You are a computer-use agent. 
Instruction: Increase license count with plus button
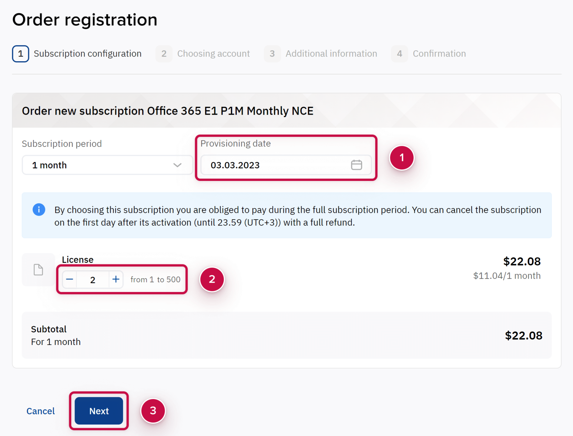(116, 279)
